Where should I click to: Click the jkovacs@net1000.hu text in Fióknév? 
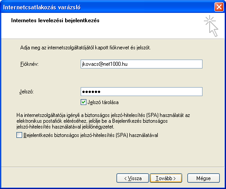coord(105,64)
